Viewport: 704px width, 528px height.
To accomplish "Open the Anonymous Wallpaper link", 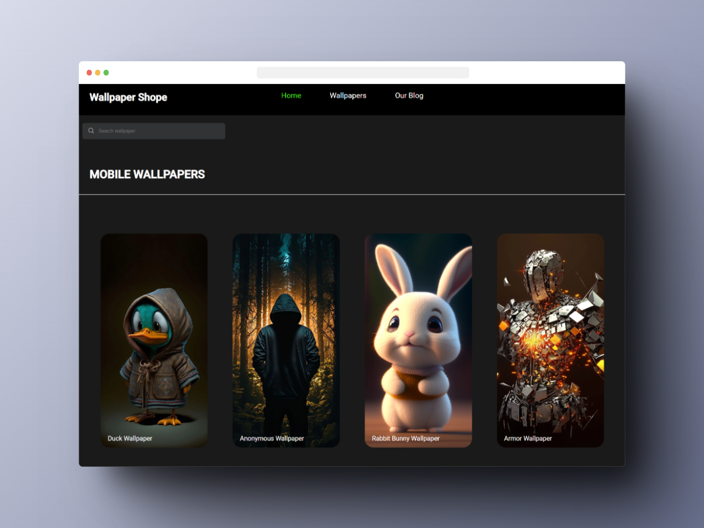I will (271, 438).
